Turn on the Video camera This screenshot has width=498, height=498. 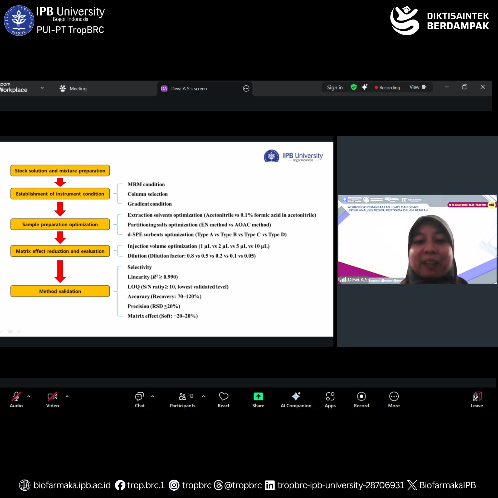[x=52, y=399]
